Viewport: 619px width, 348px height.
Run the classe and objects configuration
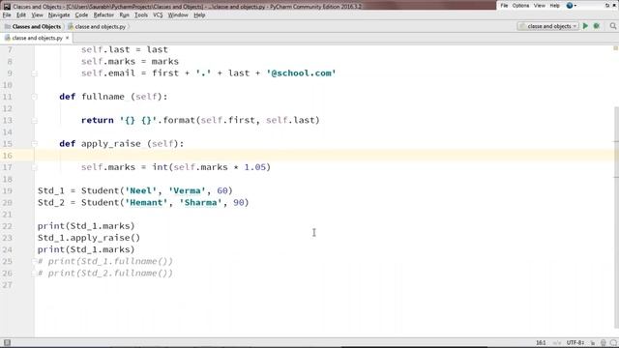(585, 26)
